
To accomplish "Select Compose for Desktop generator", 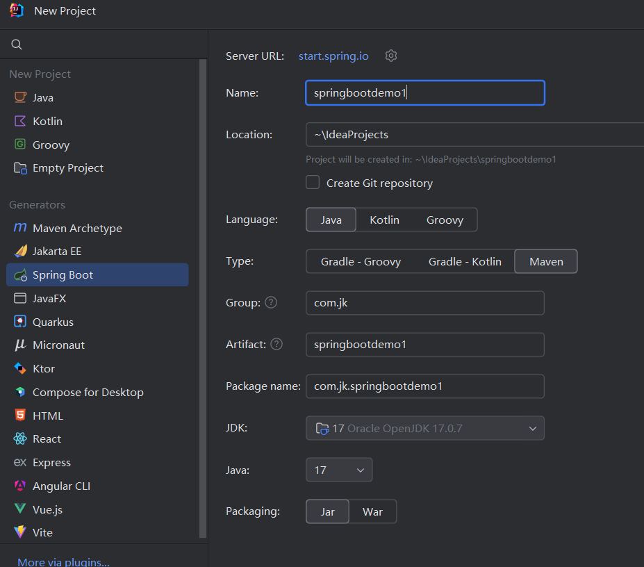I will click(97, 392).
